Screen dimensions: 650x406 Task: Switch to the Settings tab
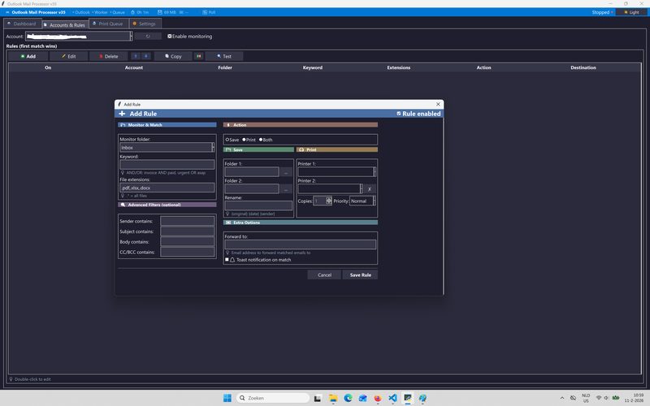[x=145, y=24]
